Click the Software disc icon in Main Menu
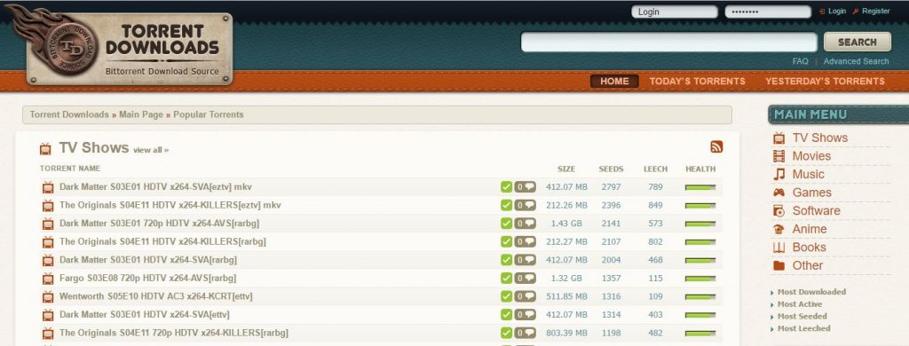The image size is (909, 346). point(779,211)
